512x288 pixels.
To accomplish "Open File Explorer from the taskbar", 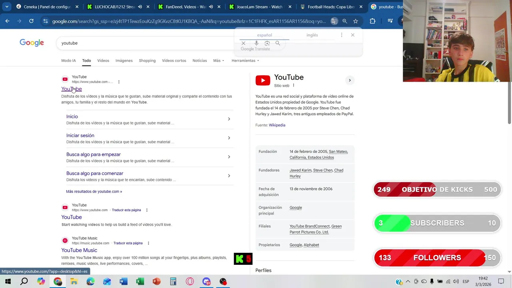I will point(74,282).
